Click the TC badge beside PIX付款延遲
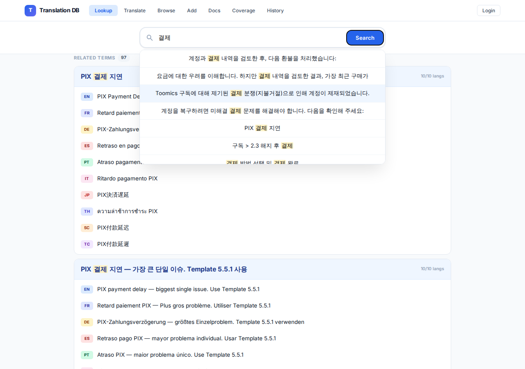This screenshot has height=369, width=525. [87, 244]
